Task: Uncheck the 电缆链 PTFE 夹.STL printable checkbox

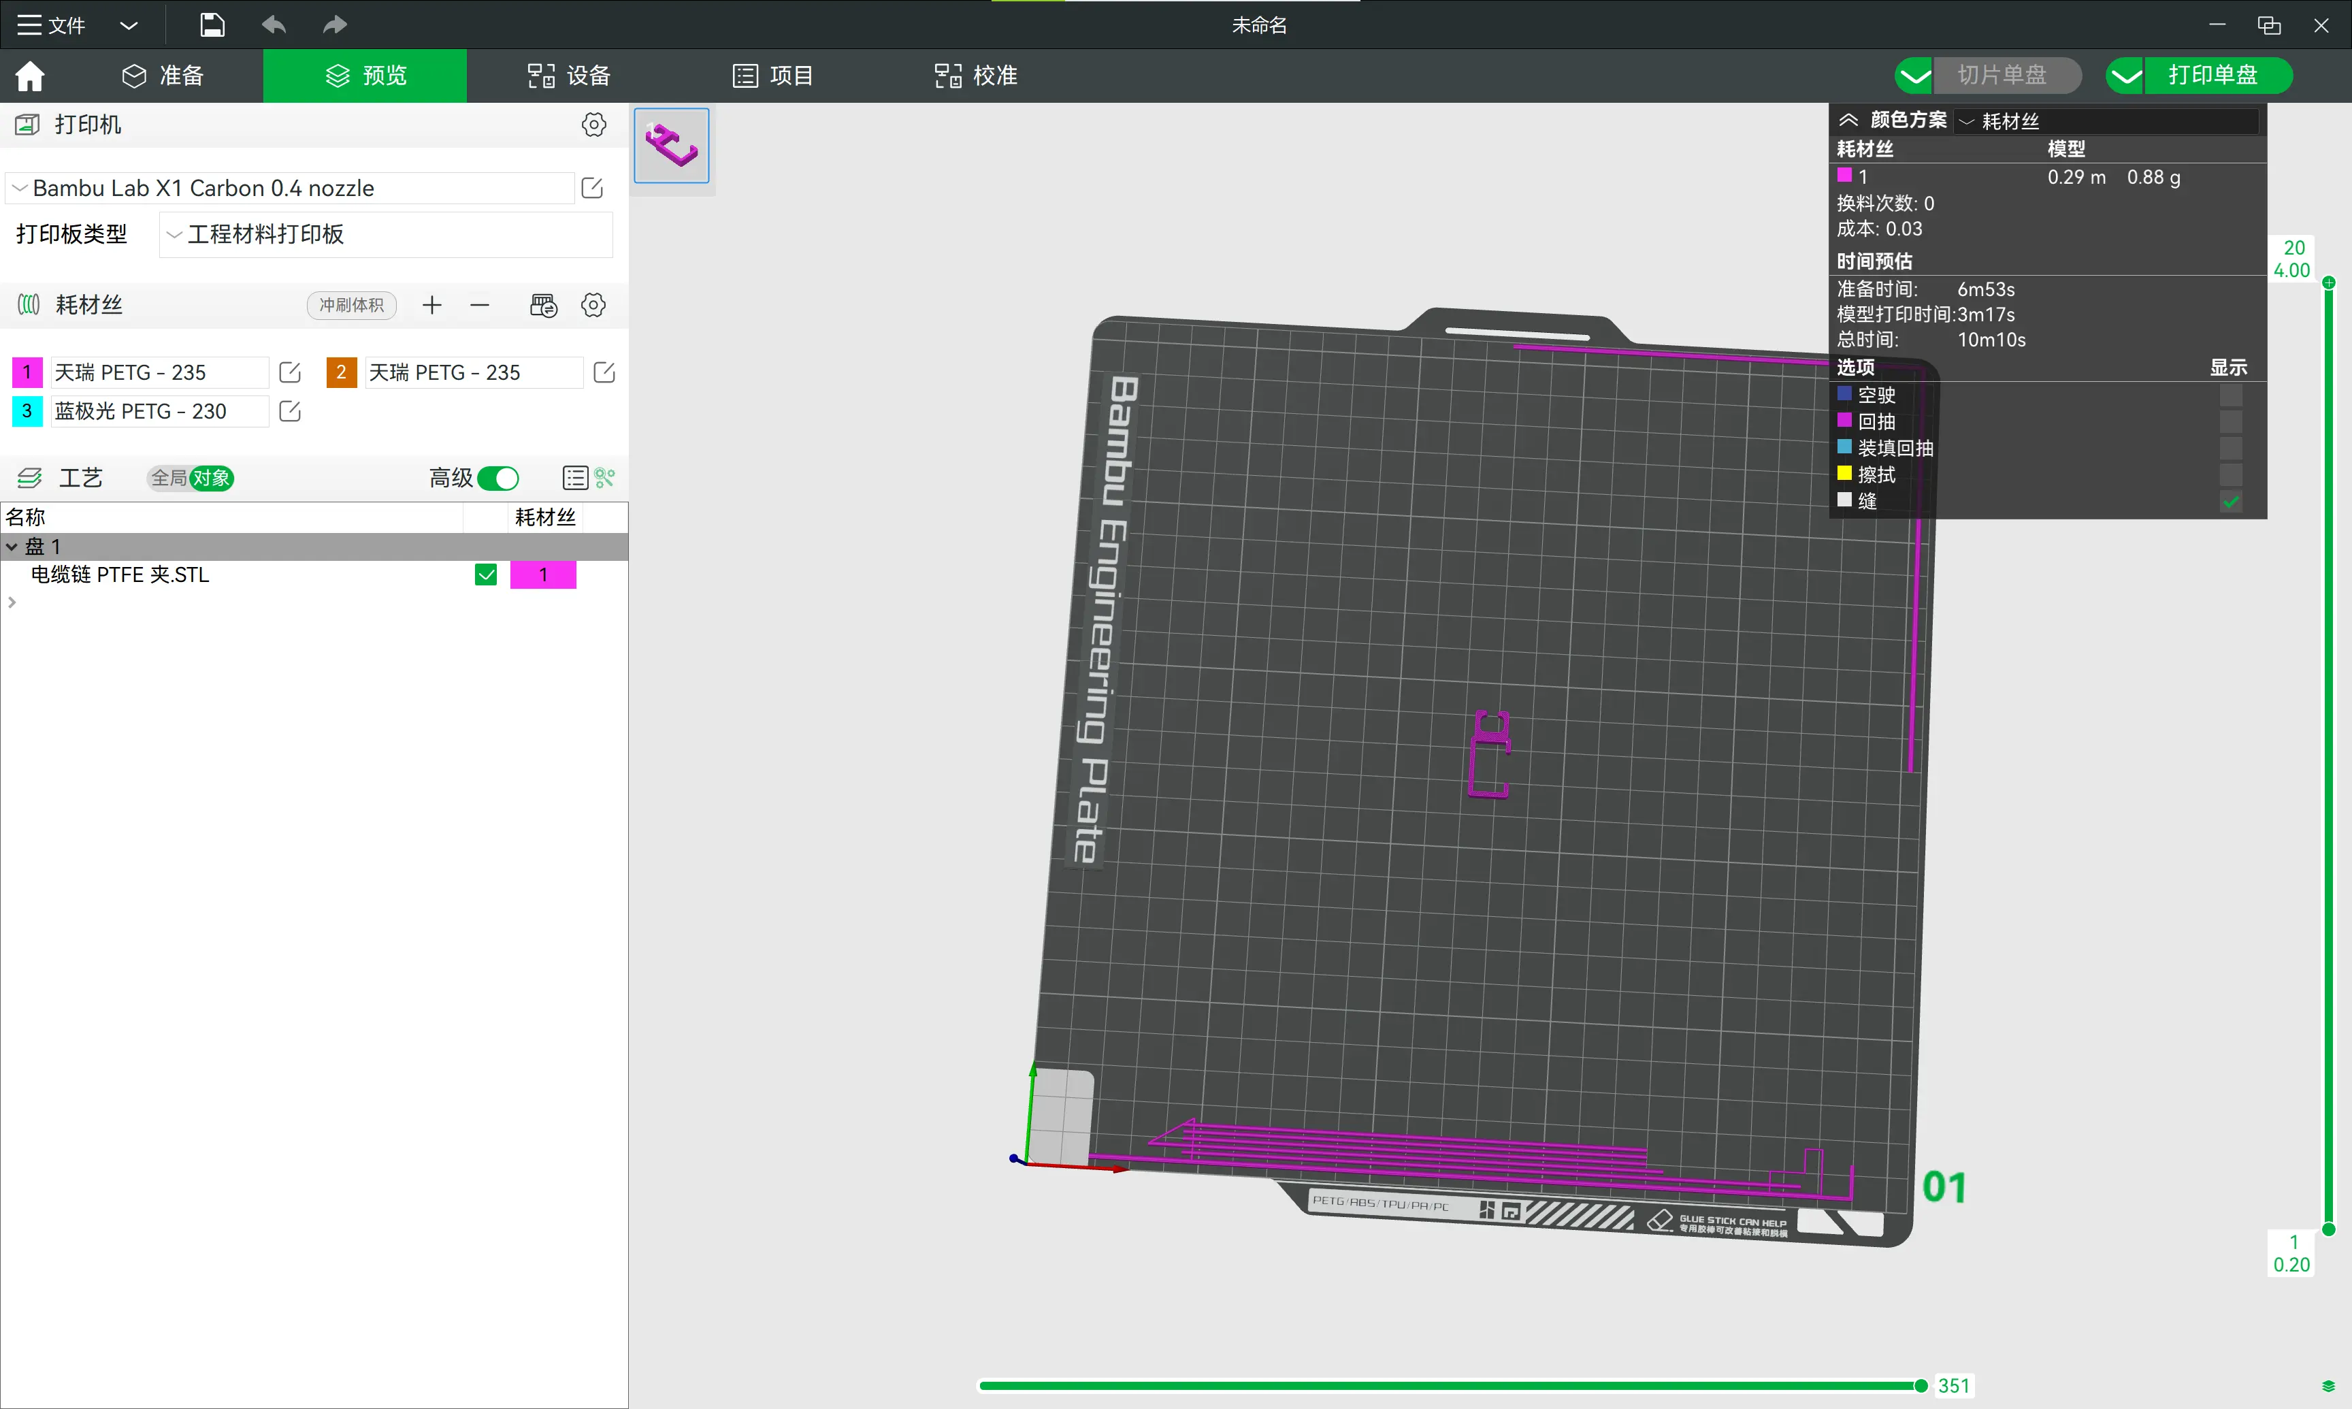Action: point(486,574)
